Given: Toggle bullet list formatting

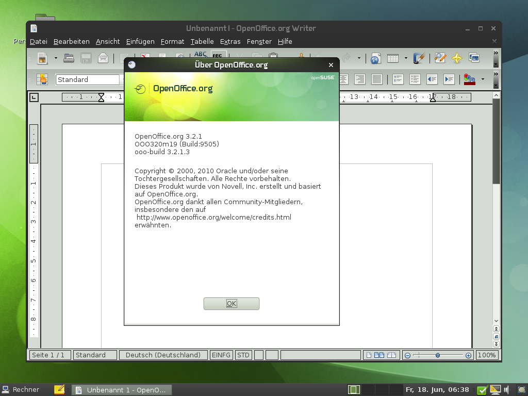Looking at the screenshot, I should click(x=415, y=79).
